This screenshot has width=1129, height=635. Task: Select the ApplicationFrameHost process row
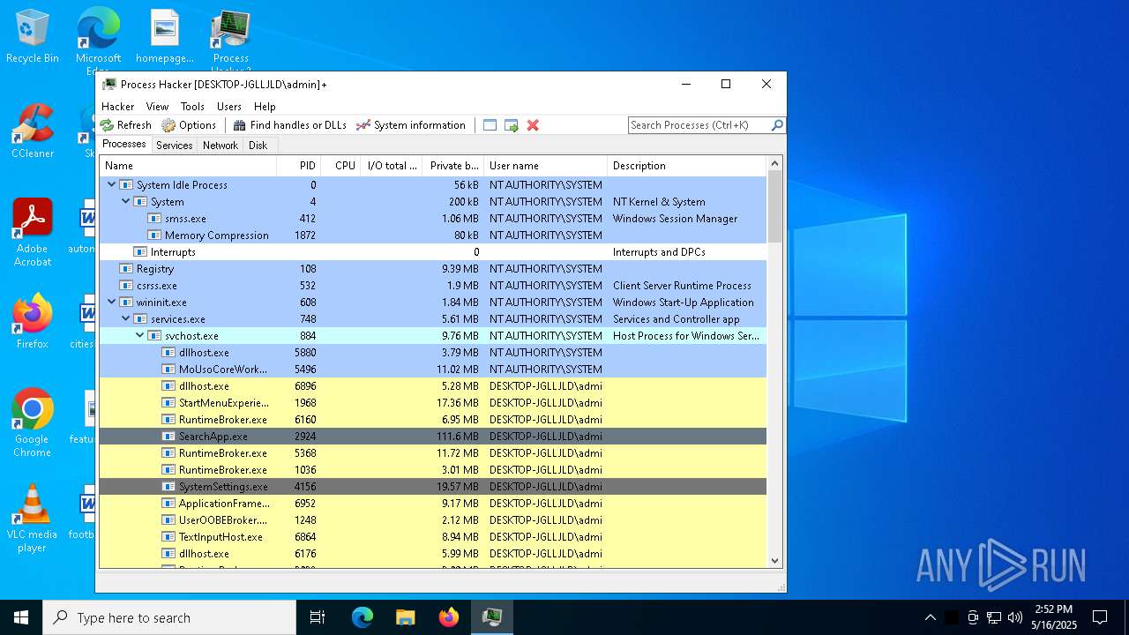(x=433, y=504)
